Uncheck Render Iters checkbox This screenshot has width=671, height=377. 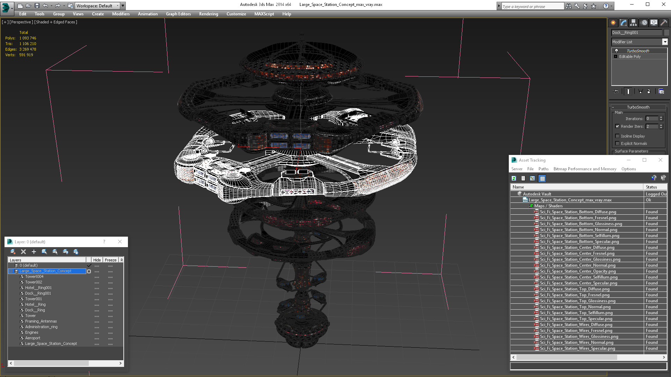(618, 126)
